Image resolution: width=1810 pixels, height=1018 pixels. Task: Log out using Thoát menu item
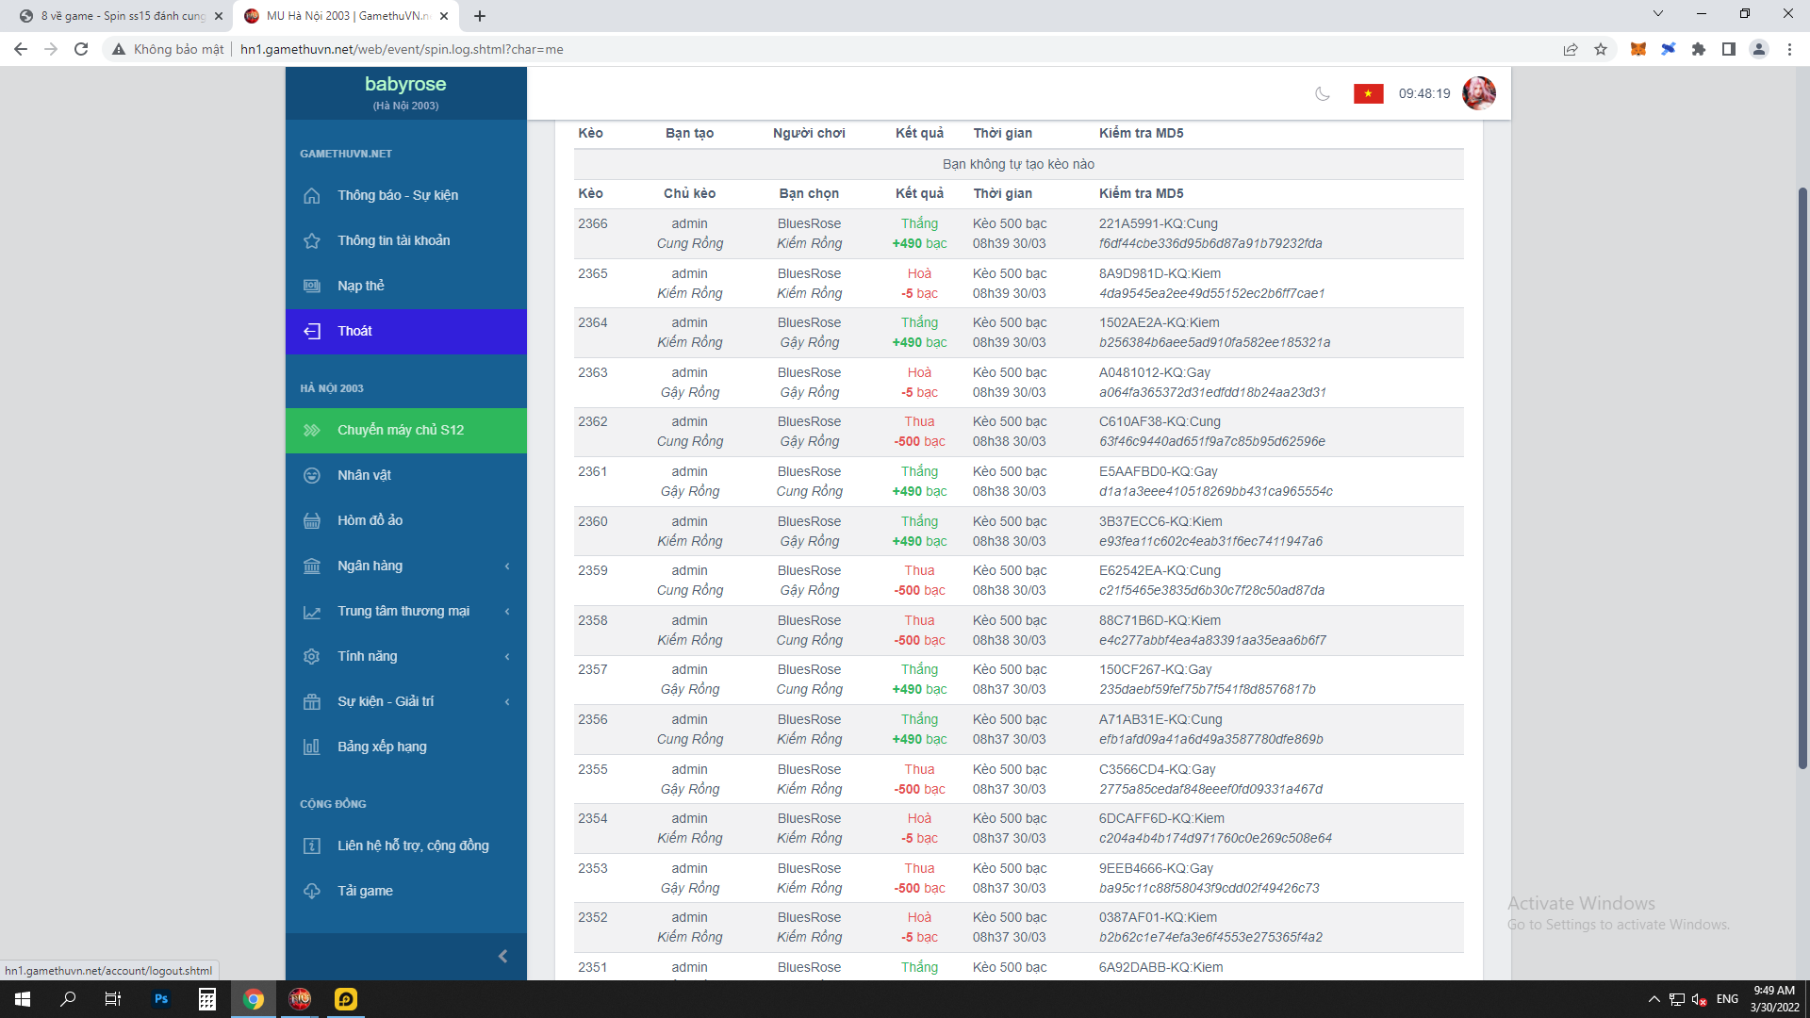(x=354, y=331)
